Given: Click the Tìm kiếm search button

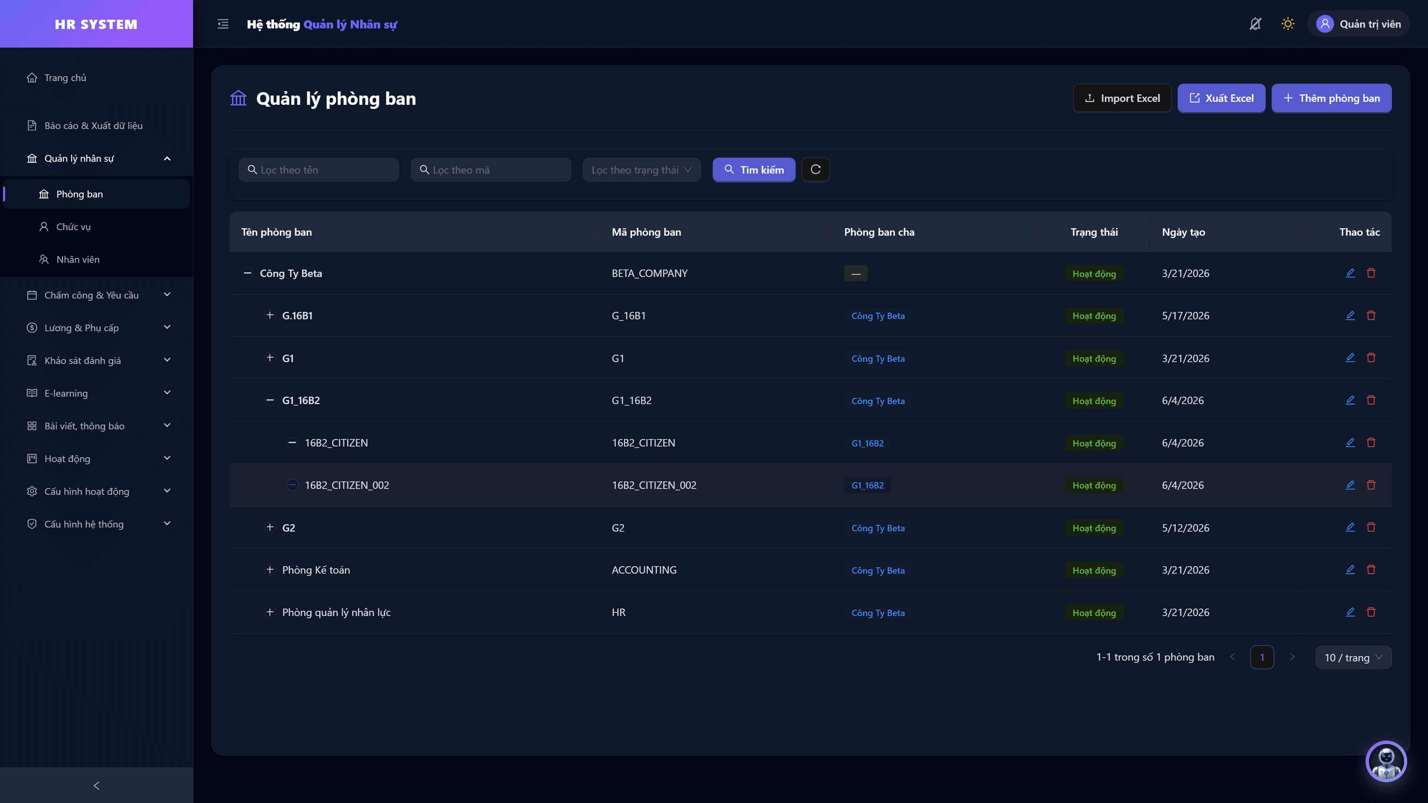Looking at the screenshot, I should point(754,170).
